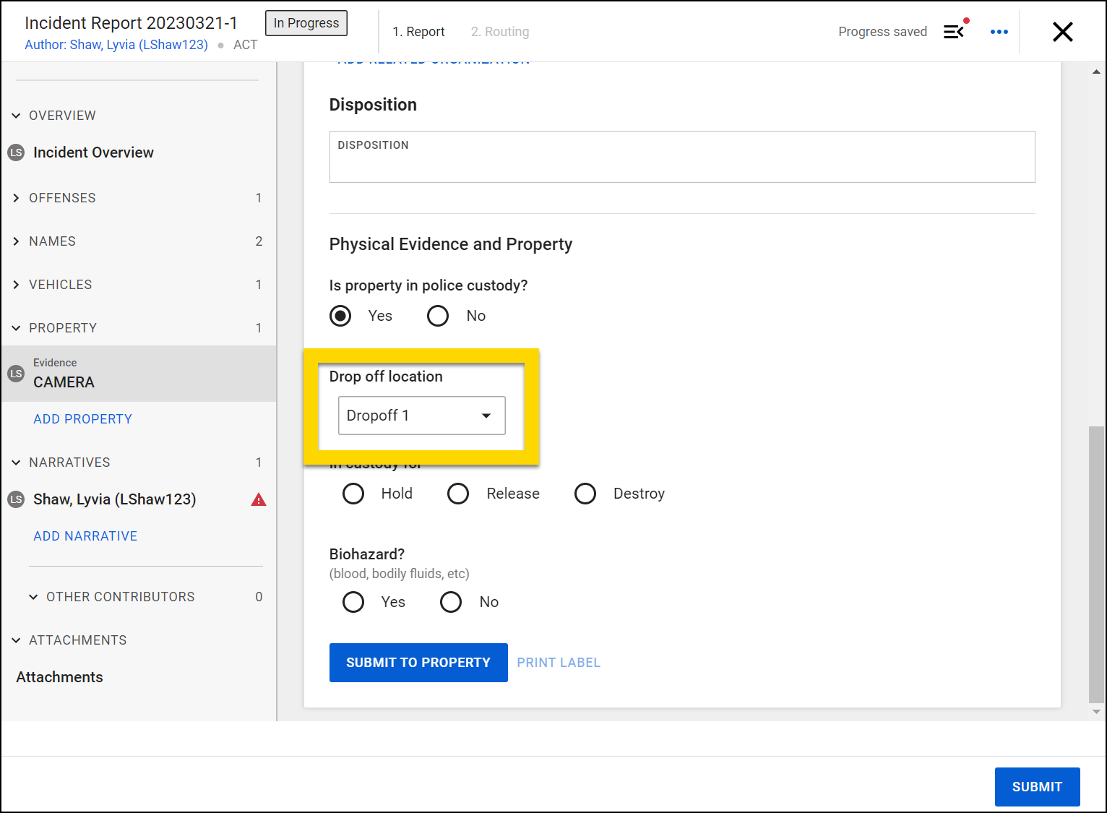
Task: Switch to the Routing step
Action: 499,31
